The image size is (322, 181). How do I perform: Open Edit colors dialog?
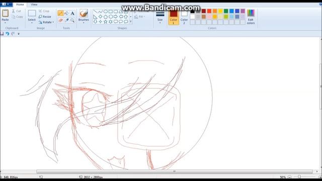click(251, 17)
